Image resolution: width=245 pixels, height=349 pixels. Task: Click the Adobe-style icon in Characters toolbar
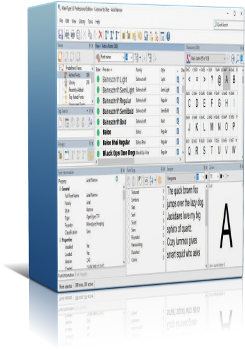point(188,58)
